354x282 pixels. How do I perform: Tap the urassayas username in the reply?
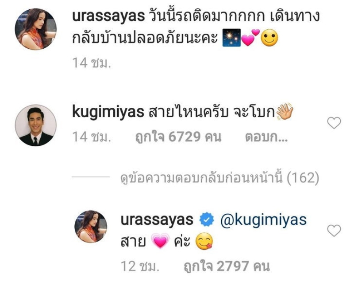[x=157, y=220]
